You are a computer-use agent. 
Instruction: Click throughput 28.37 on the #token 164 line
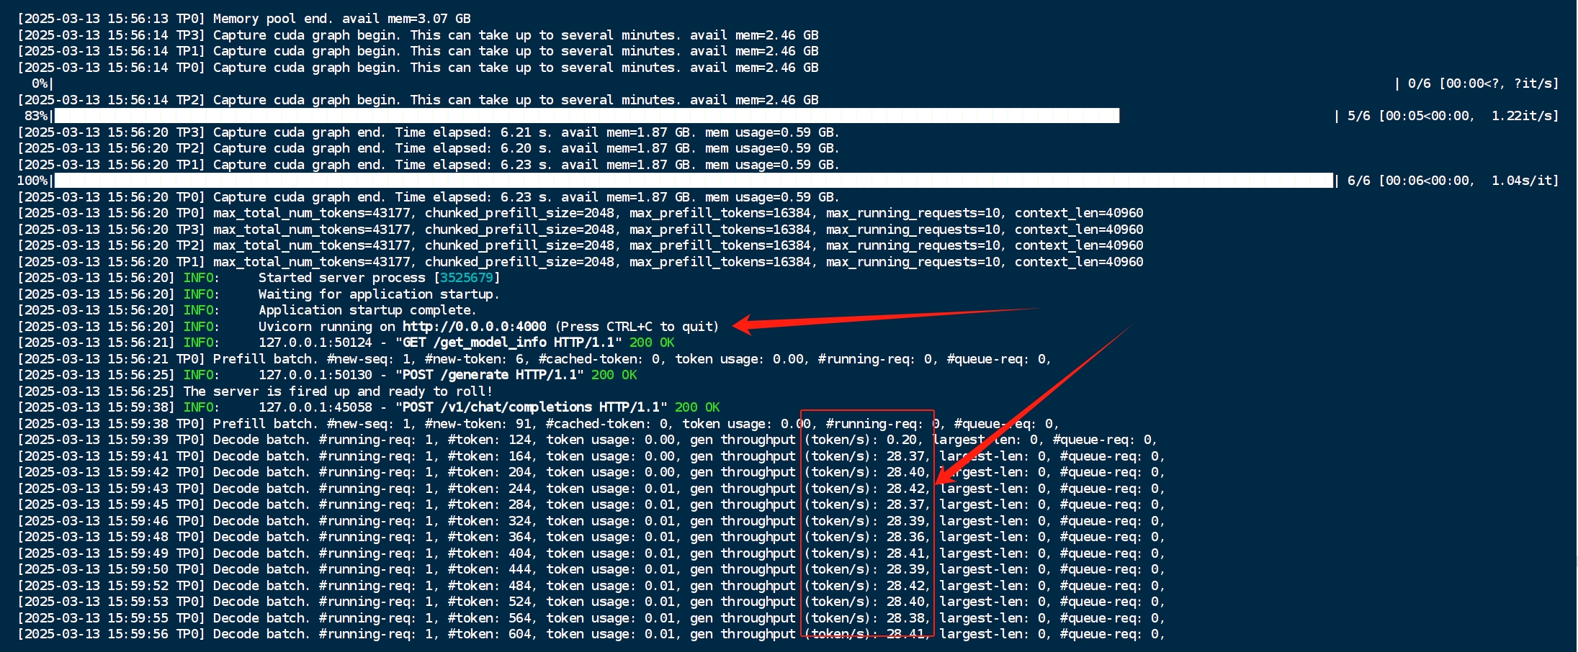[905, 456]
